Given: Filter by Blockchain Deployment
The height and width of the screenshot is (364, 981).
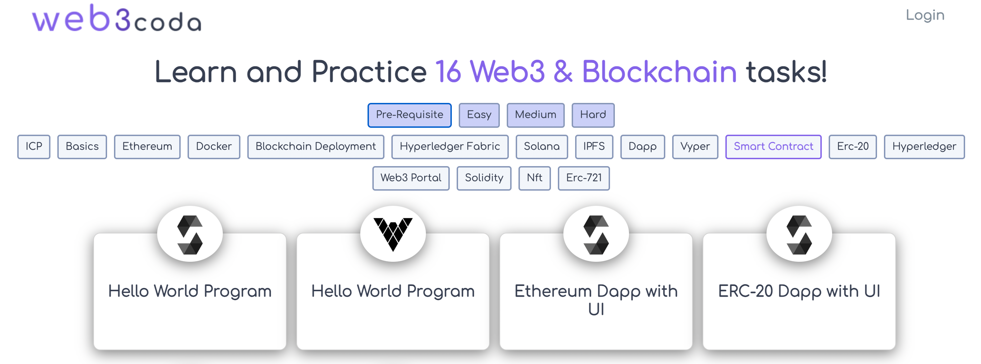Looking at the screenshot, I should tap(315, 146).
